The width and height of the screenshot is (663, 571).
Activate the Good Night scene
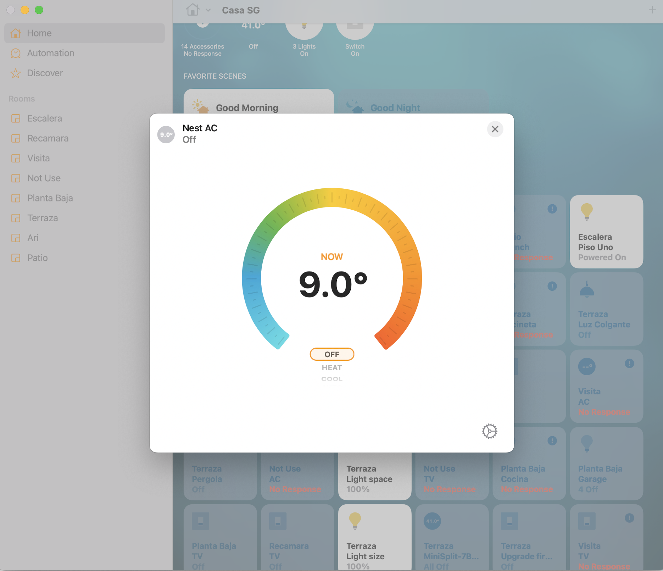413,101
